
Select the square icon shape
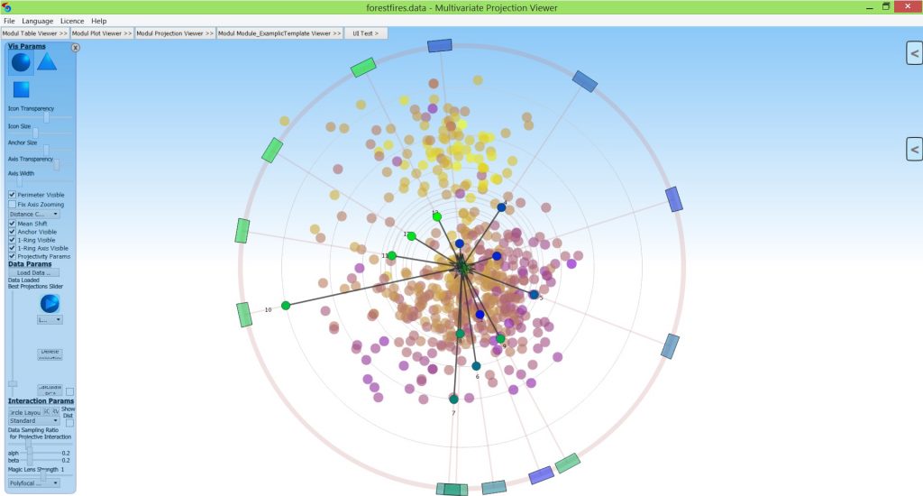(21, 89)
